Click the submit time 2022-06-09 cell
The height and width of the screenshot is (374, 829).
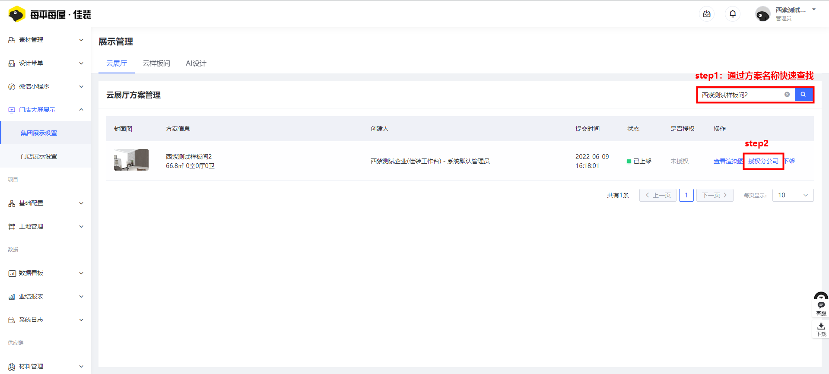pos(592,161)
